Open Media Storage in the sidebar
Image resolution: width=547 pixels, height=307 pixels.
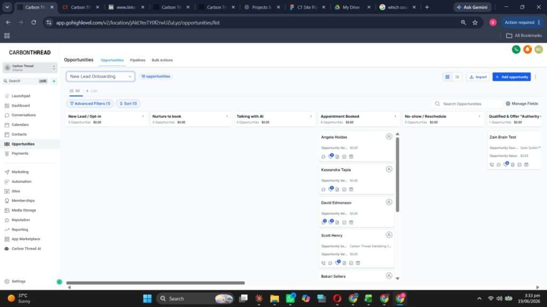point(24,210)
